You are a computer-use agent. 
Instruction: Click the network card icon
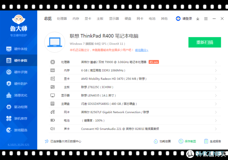coord(53,112)
